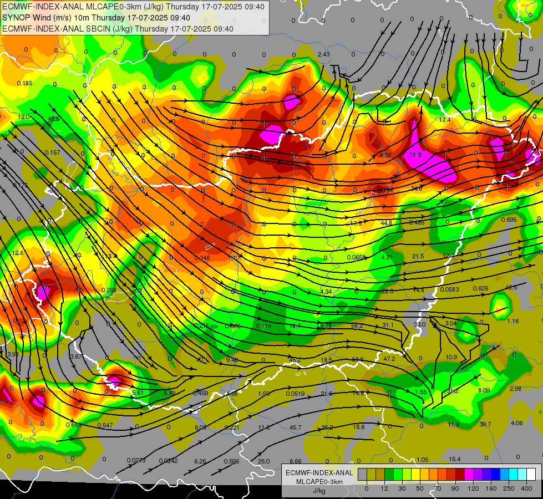Click legend tick label 120
Image resolution: width=543 pixels, height=499 pixels.
click(474, 488)
